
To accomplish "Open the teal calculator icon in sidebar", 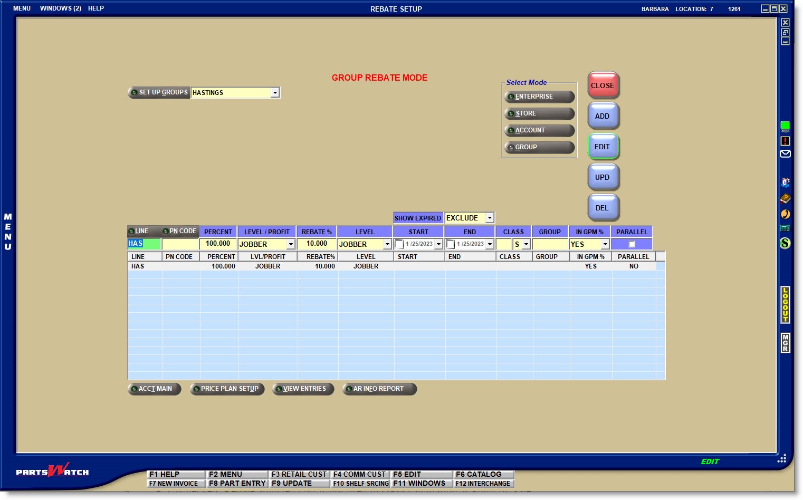I will tap(785, 228).
